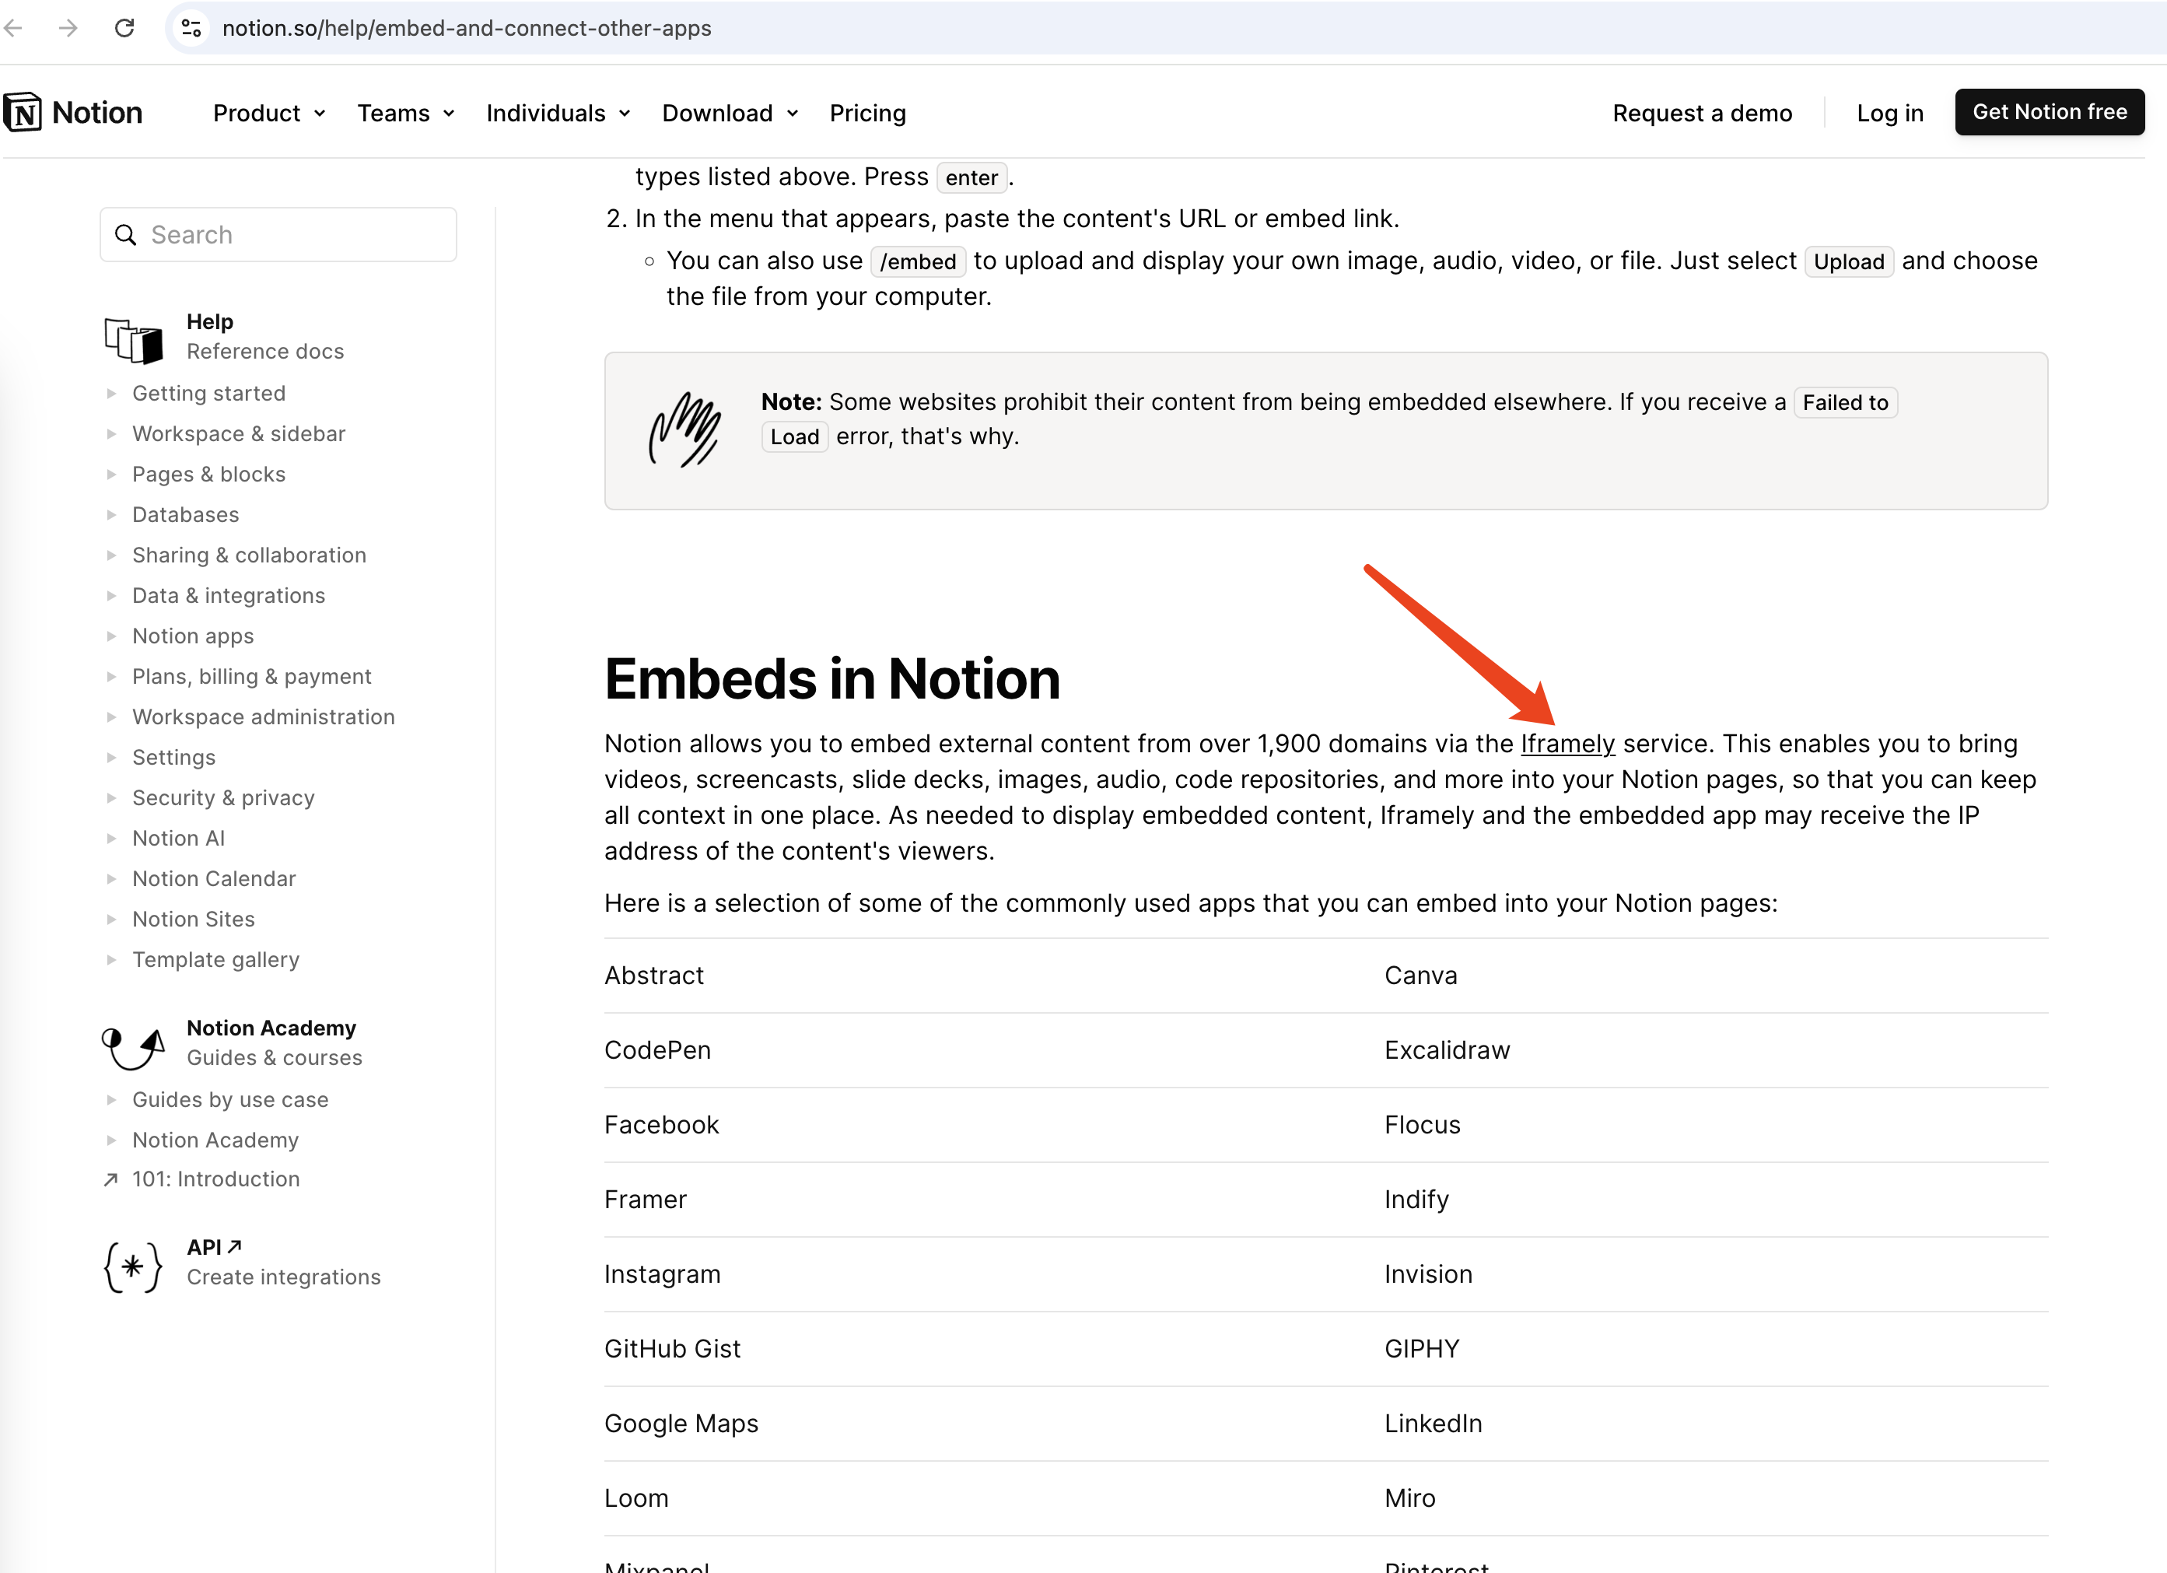Screen dimensions: 2167x1573
Task: Click into the Search field
Action: pos(278,234)
